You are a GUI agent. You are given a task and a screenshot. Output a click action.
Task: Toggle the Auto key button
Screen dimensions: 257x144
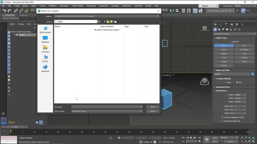[215, 138]
